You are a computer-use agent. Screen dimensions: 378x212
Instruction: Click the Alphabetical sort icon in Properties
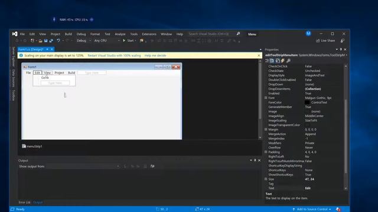(x=272, y=61)
